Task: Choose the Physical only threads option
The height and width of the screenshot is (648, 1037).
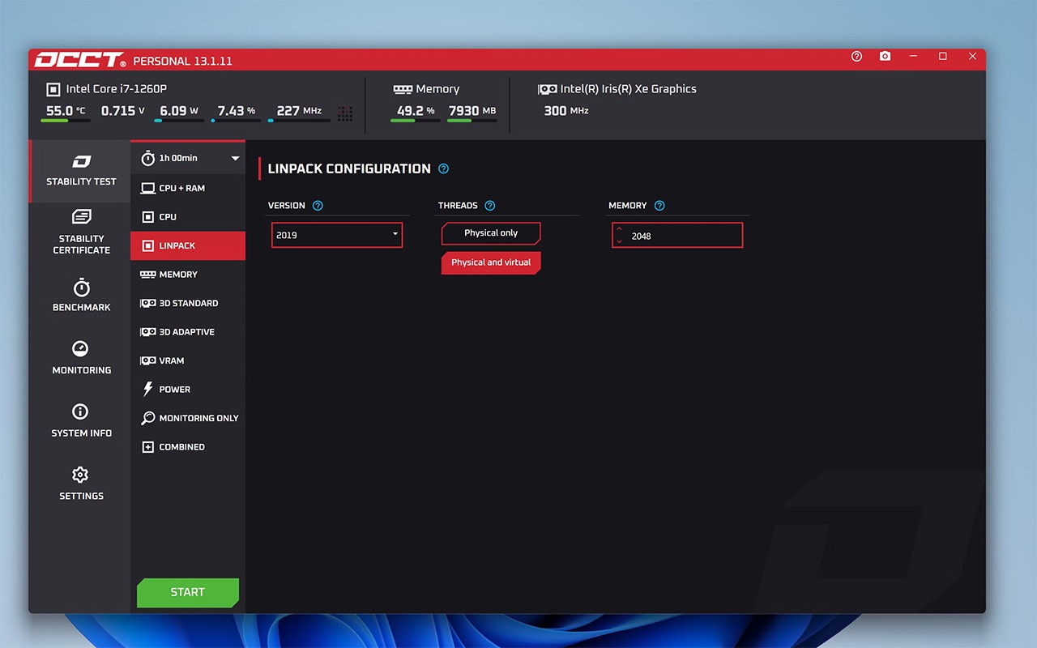Action: click(491, 233)
